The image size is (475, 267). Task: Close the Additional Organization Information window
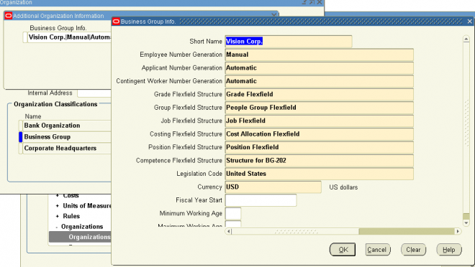click(274, 14)
